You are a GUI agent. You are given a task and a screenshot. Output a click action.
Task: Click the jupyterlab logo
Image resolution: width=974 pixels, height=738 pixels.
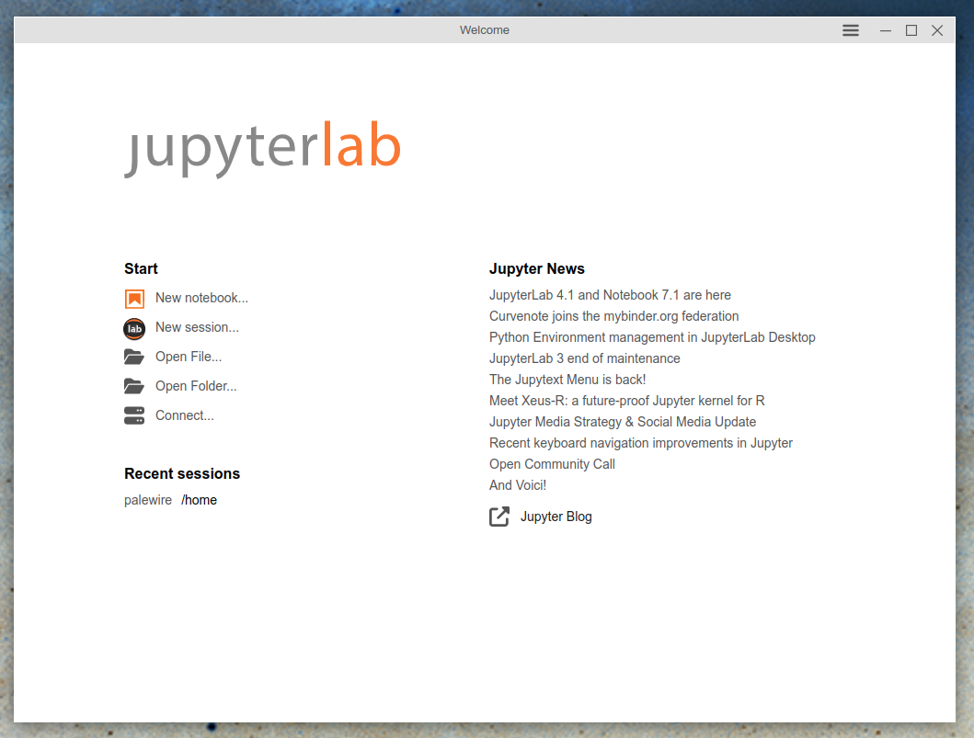pyautogui.click(x=263, y=148)
